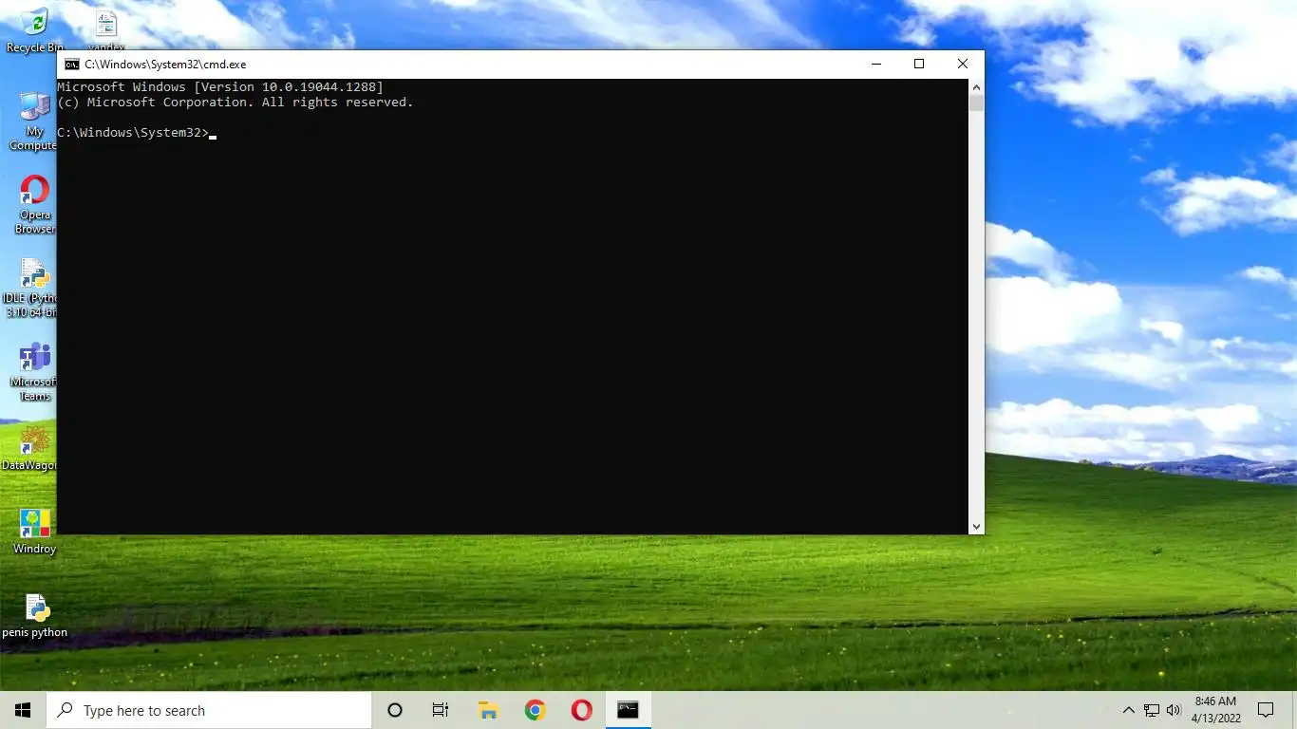Open DataWagon desktop icon

(x=30, y=448)
